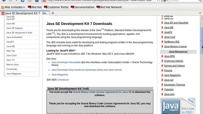
Task: Click the arrow icon beside Java EE and Glassfish
Action: (162, 23)
